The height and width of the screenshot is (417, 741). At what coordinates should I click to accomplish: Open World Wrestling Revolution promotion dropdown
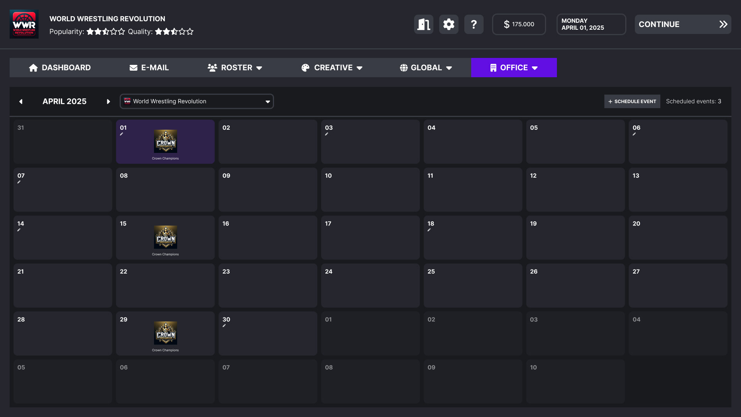196,102
